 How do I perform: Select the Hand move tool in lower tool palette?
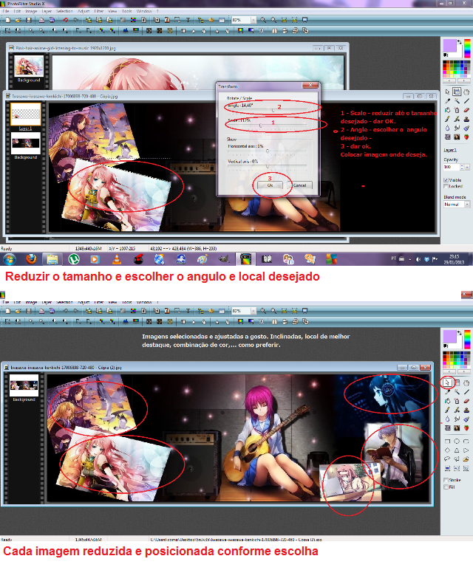[466, 382]
